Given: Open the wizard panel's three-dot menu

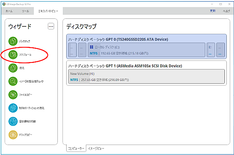Looking at the screenshot, I should coord(51,26).
